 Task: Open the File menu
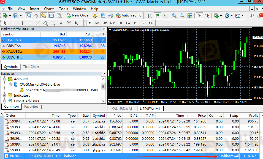tap(10, 9)
